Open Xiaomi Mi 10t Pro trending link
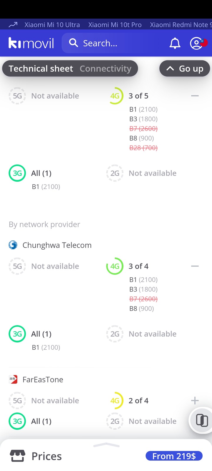Image resolution: width=212 pixels, height=471 pixels. pos(115,25)
